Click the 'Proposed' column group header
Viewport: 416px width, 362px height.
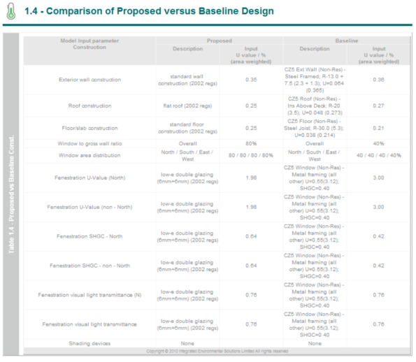click(219, 41)
